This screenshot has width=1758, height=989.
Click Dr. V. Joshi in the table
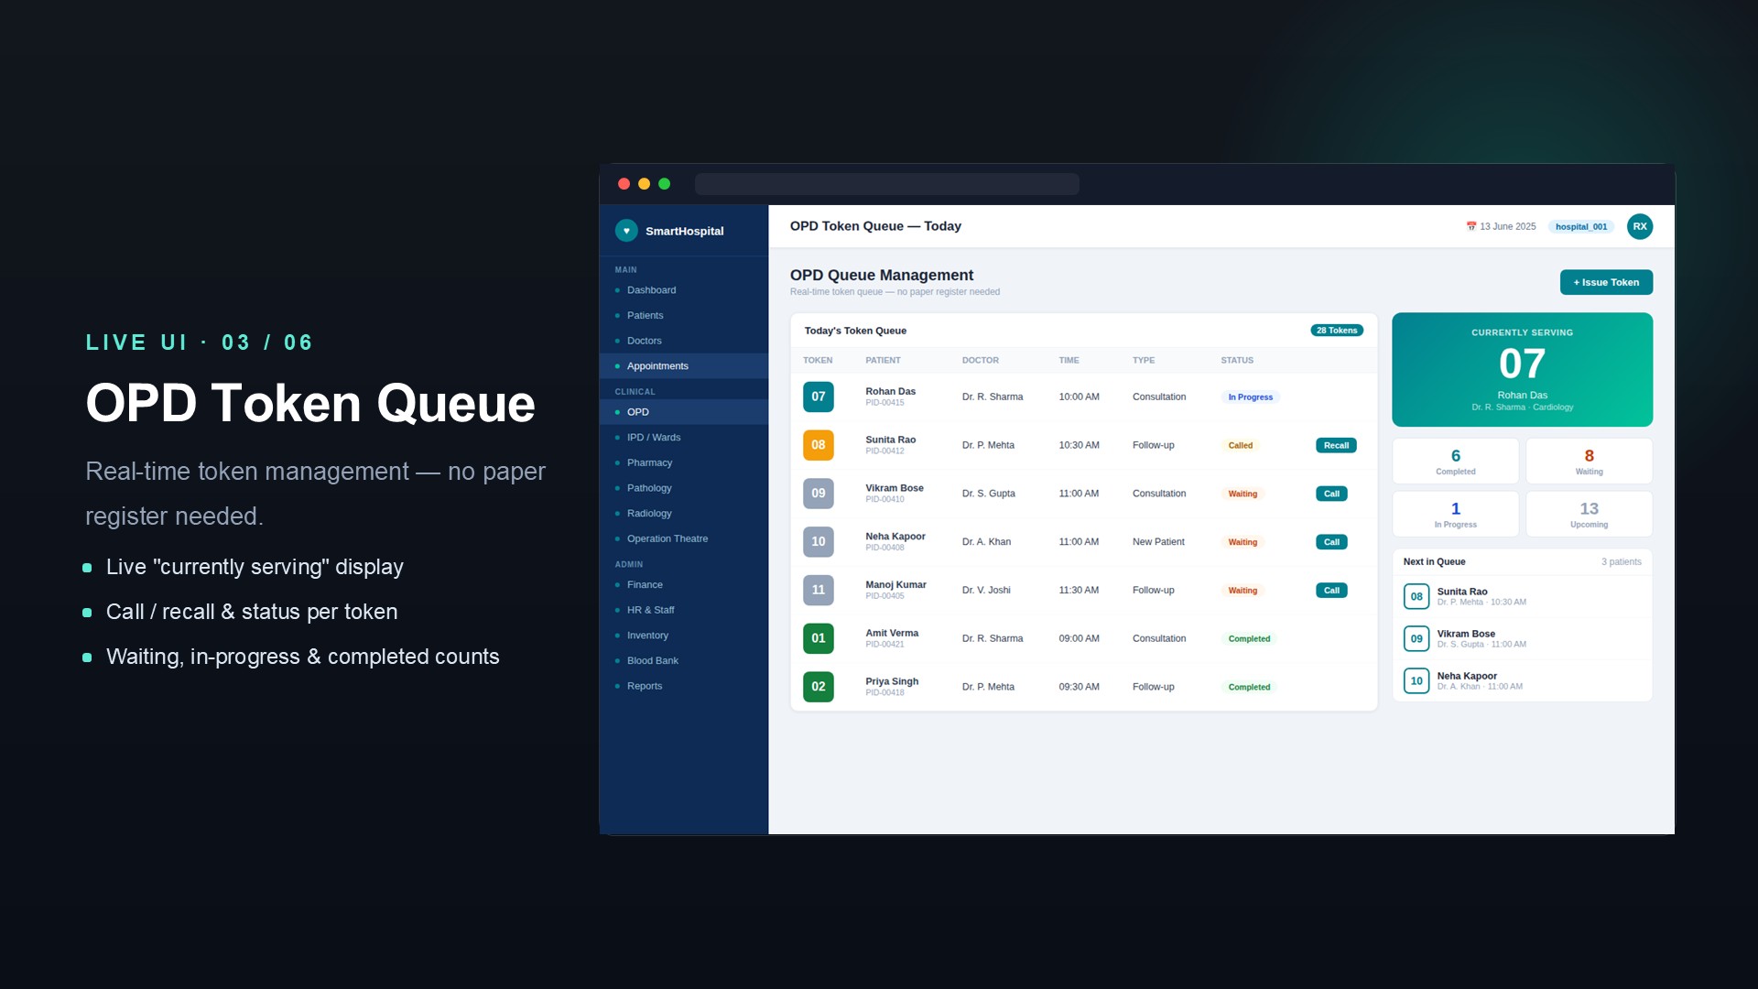coord(986,591)
